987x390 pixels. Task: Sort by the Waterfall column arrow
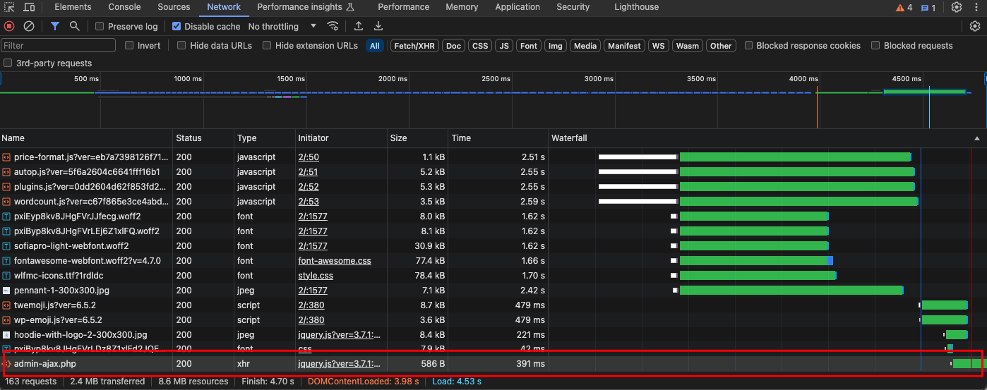pyautogui.click(x=977, y=138)
